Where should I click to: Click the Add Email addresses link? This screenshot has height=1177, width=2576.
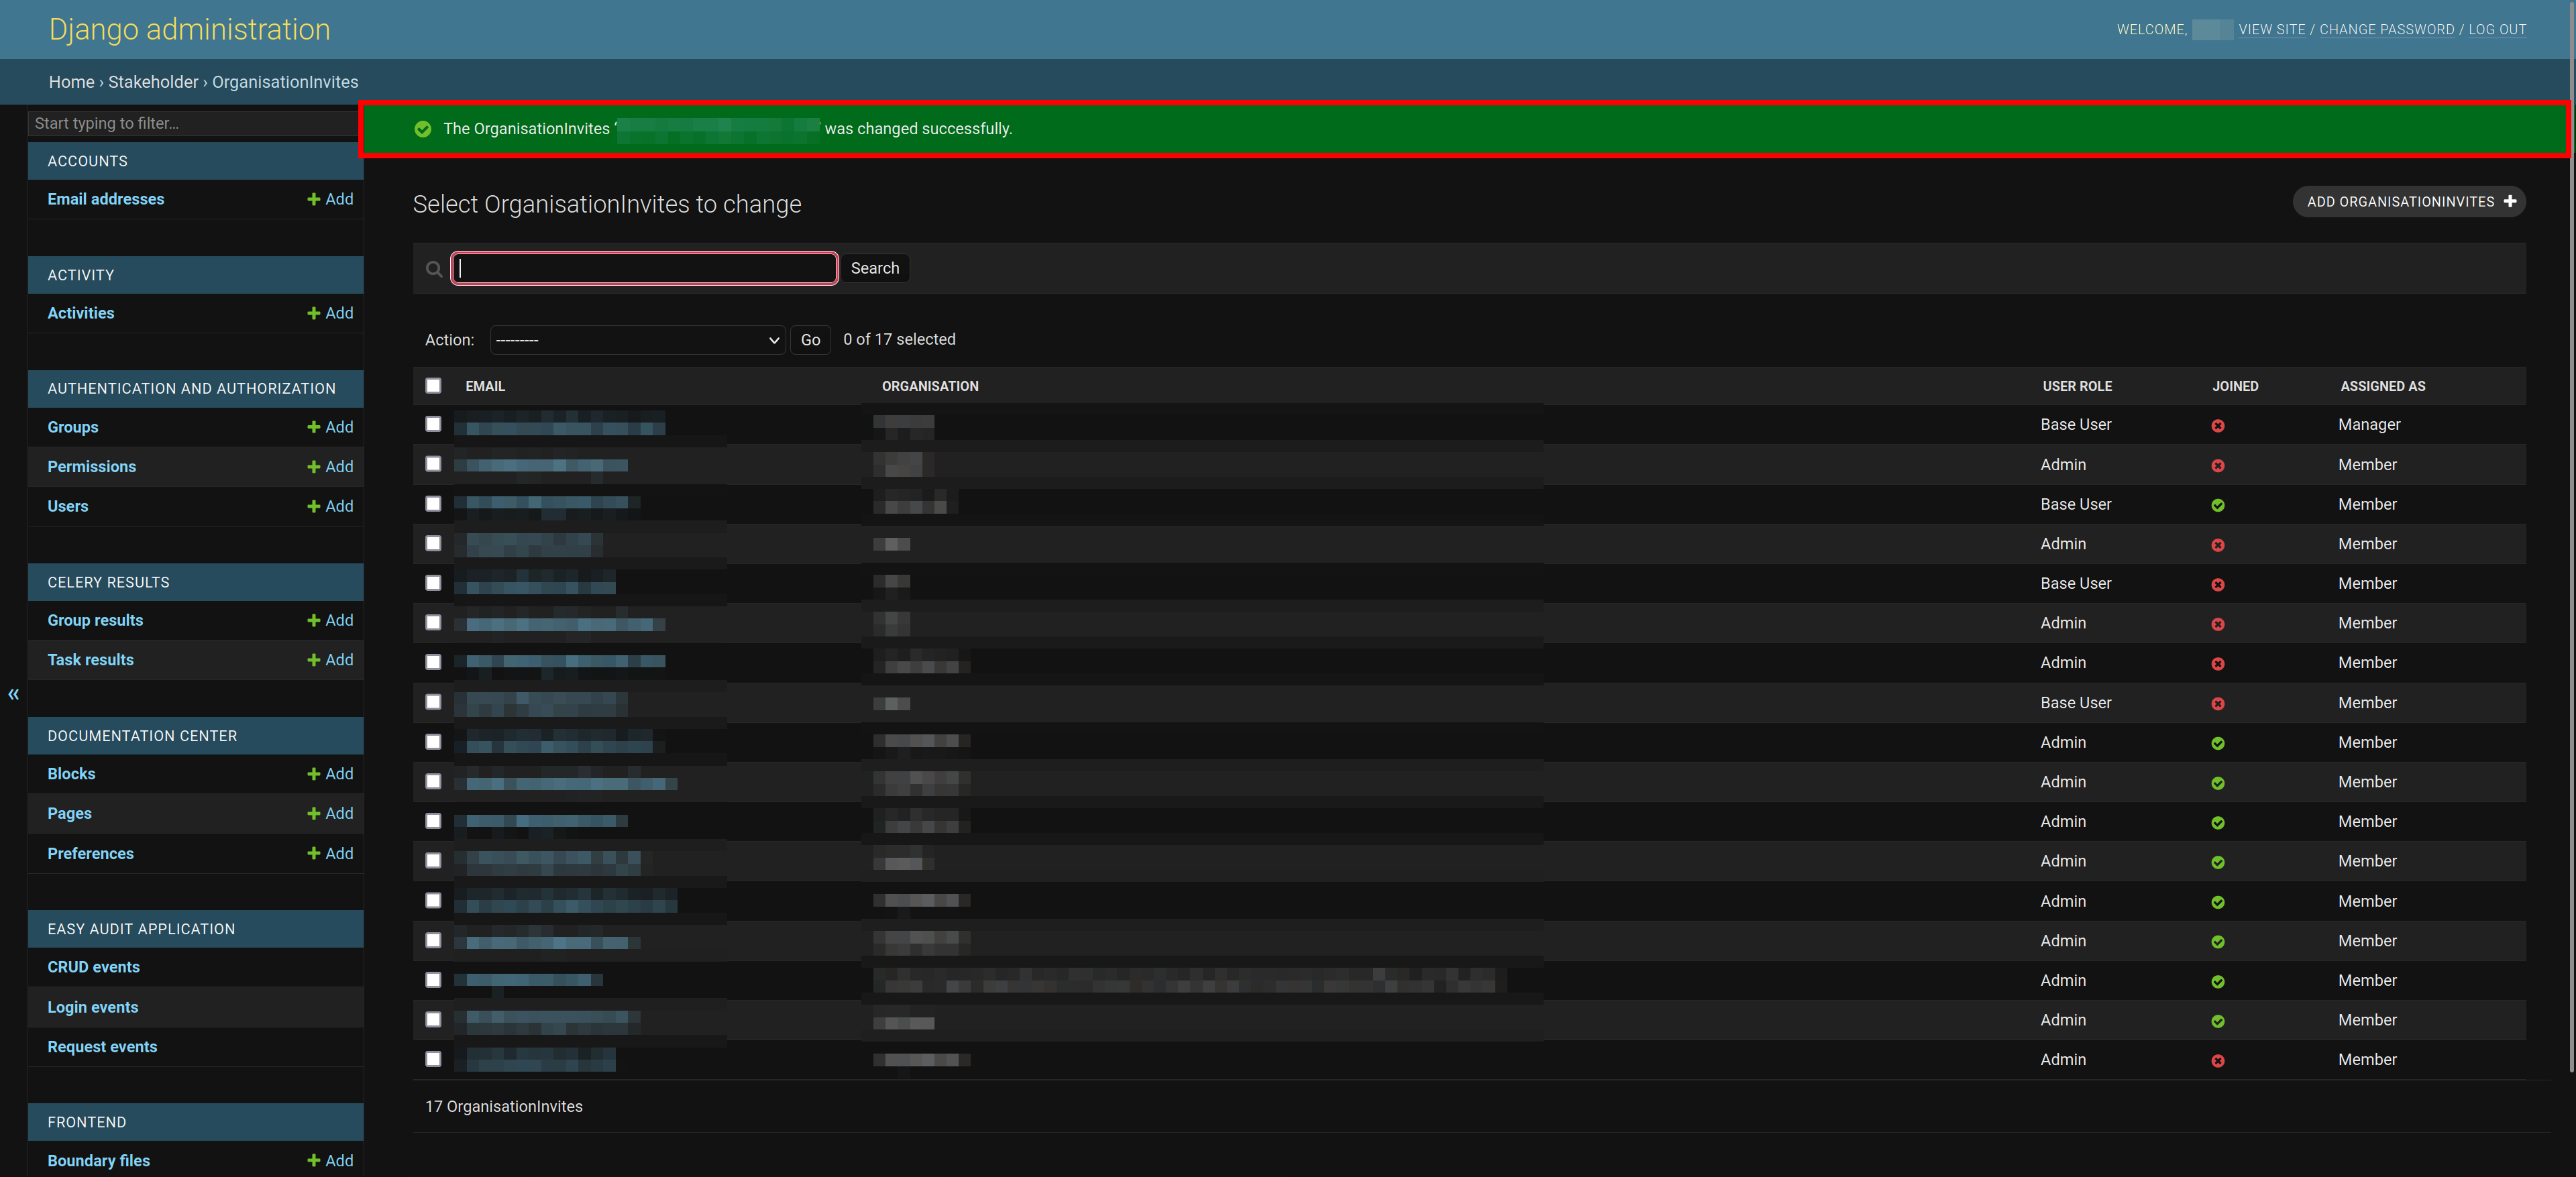[330, 199]
